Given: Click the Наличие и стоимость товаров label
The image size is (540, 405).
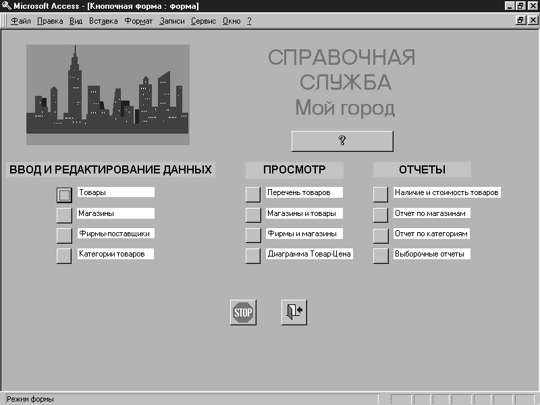Looking at the screenshot, I should 447,192.
